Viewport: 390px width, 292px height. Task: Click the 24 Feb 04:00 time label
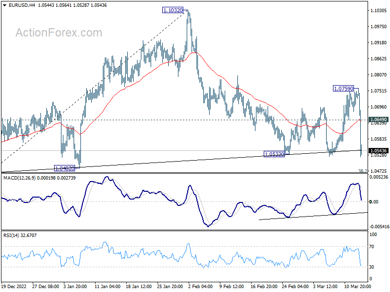[x=295, y=286]
